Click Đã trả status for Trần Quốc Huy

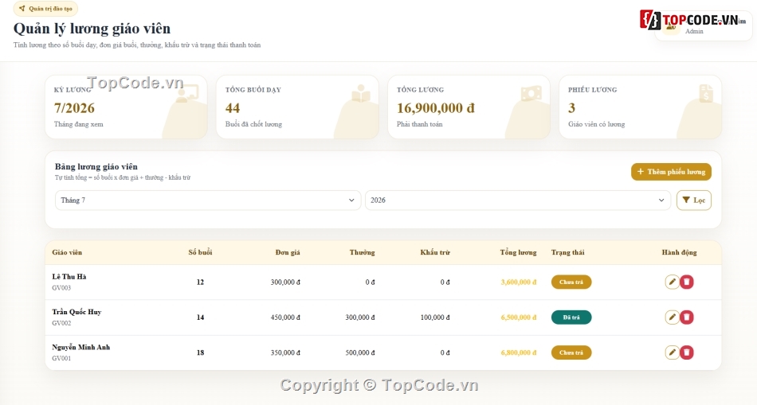click(x=571, y=317)
